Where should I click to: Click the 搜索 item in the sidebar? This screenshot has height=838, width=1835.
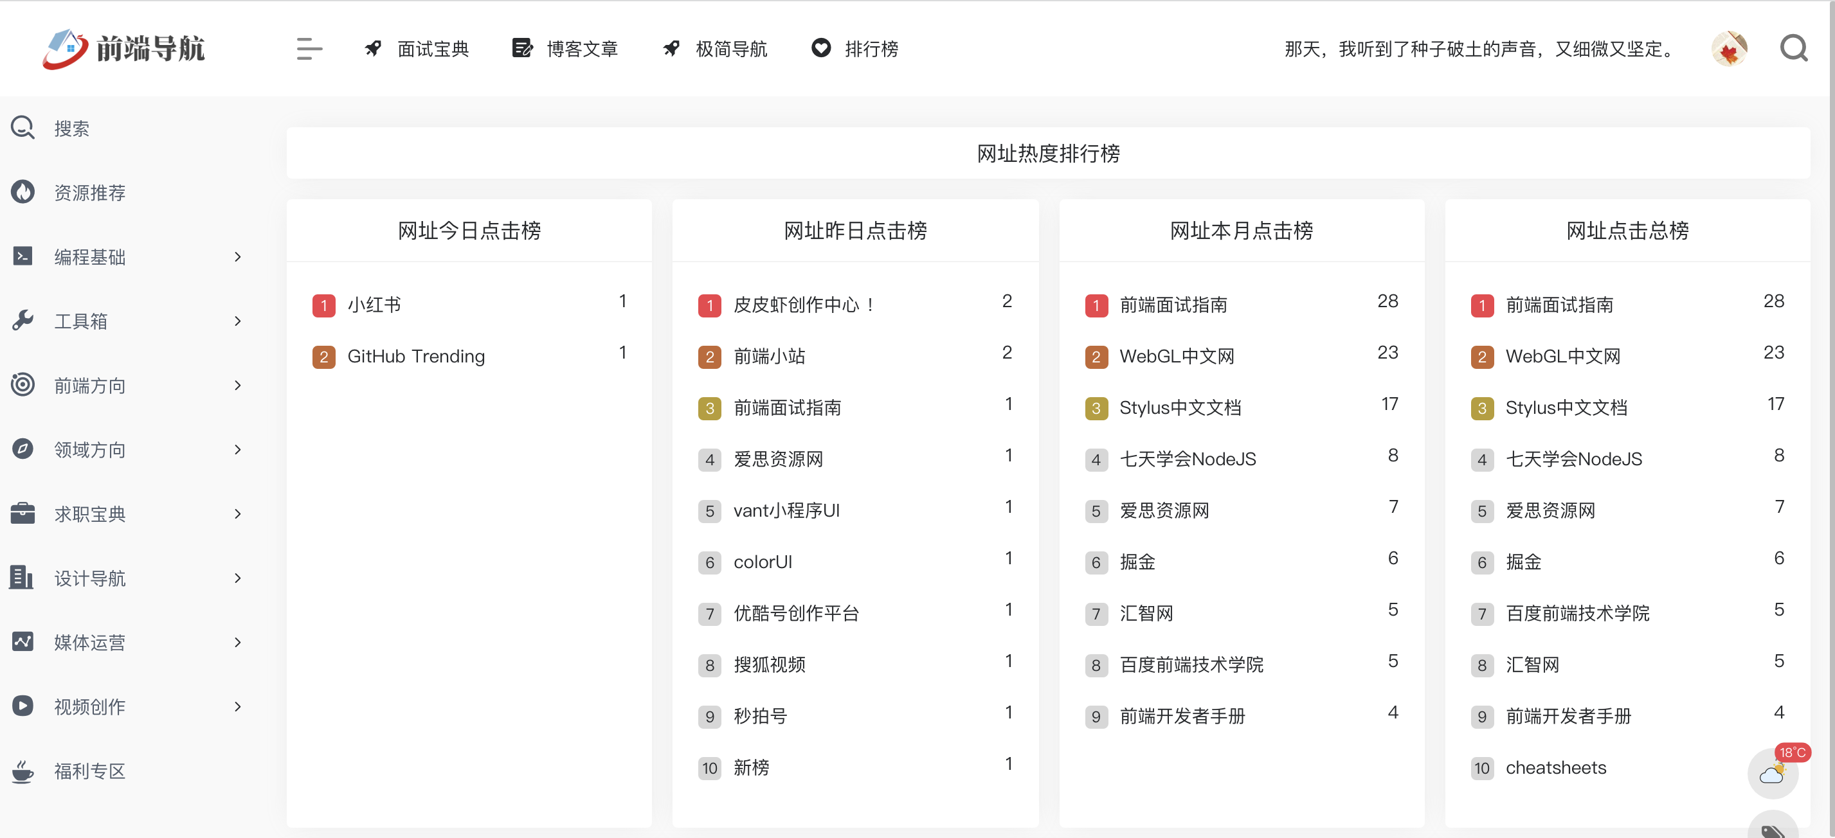(x=71, y=128)
